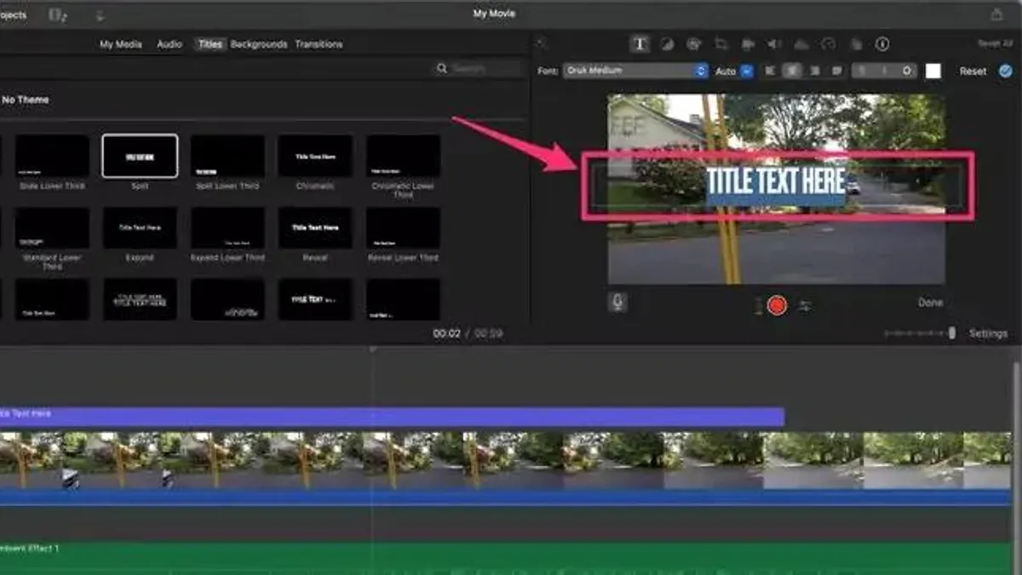Open the Title text settings icon
1022x575 pixels.
point(640,44)
